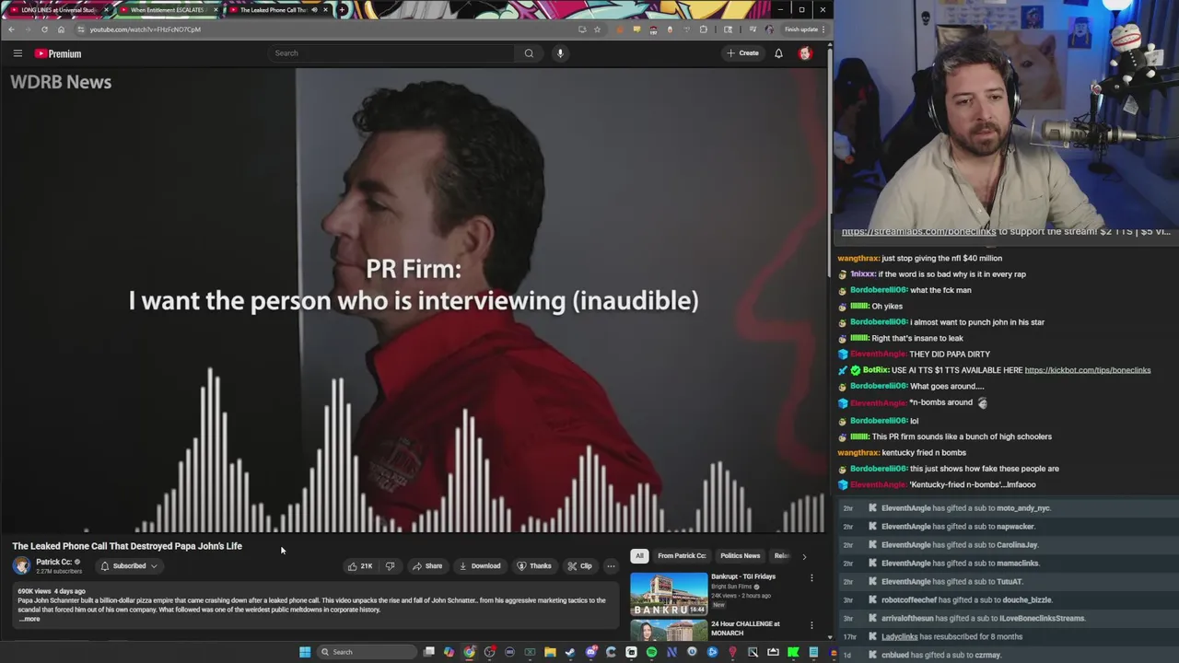Open the browser home page icon
The width and height of the screenshot is (1179, 663).
(x=61, y=29)
